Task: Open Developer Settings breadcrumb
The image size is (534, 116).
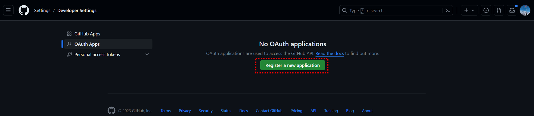Action: [x=77, y=10]
